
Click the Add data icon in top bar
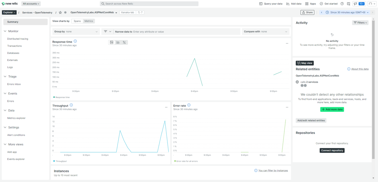(288, 4)
